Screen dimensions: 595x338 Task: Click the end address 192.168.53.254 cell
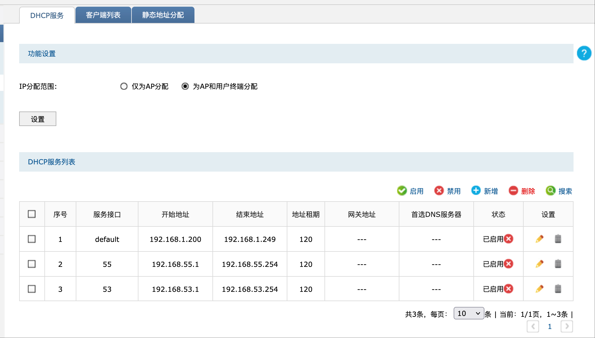250,289
